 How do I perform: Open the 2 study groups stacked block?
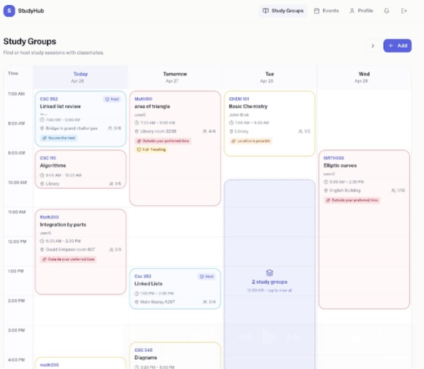click(269, 274)
